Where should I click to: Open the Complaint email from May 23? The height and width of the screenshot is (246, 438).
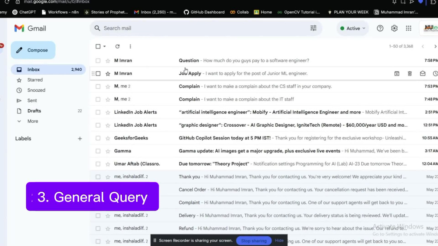click(264, 203)
